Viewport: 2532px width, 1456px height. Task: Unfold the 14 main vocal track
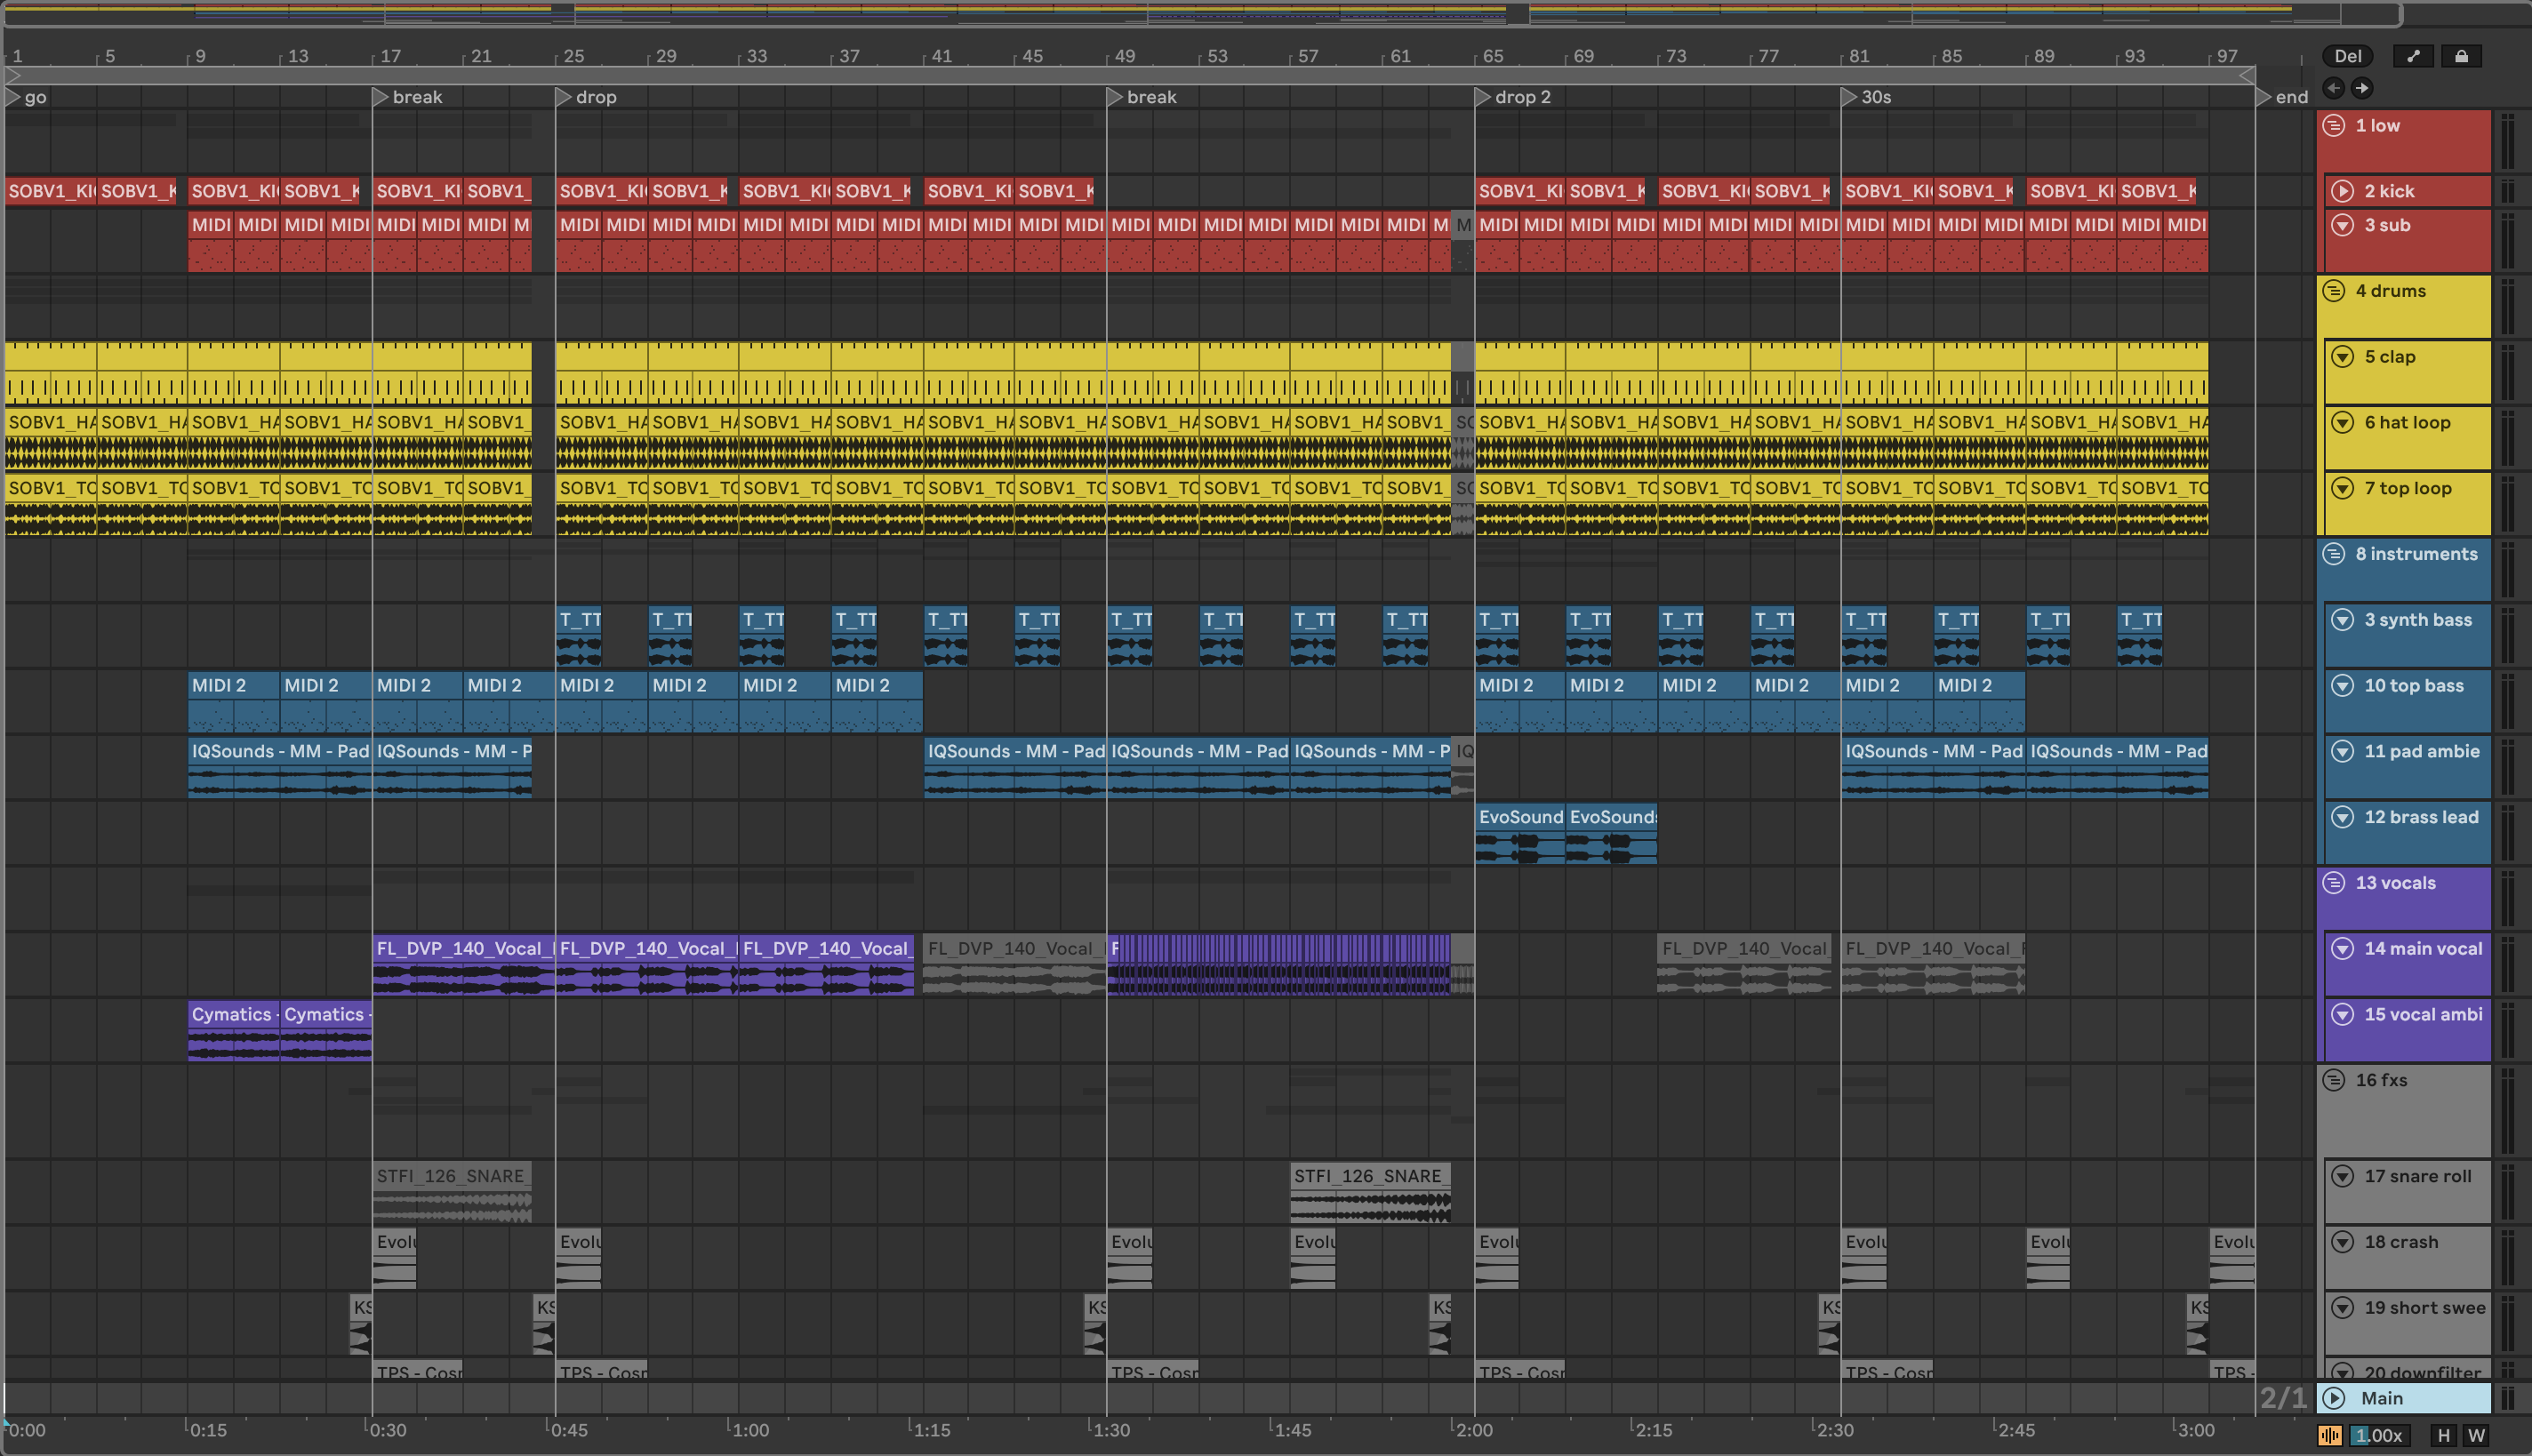[2342, 949]
